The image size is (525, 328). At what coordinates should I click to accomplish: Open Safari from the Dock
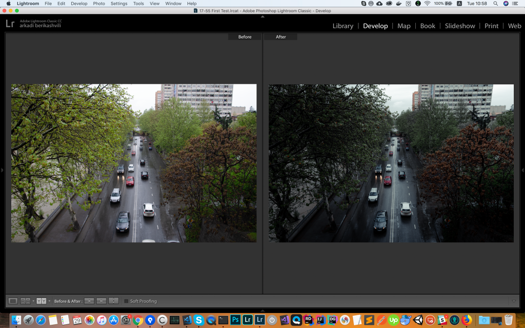[x=41, y=320]
